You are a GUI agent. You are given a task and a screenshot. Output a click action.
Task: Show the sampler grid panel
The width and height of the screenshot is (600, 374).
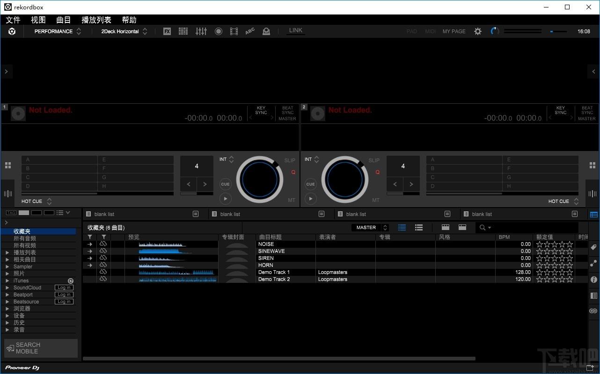(x=183, y=31)
